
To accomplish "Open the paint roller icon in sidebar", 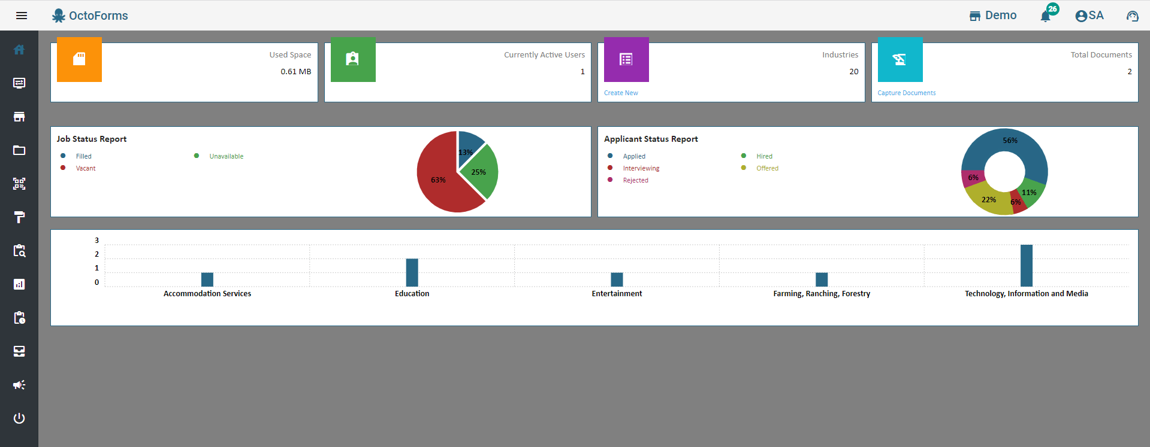I will (19, 217).
